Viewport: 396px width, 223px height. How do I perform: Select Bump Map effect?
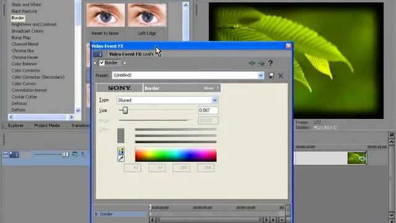click(x=21, y=38)
